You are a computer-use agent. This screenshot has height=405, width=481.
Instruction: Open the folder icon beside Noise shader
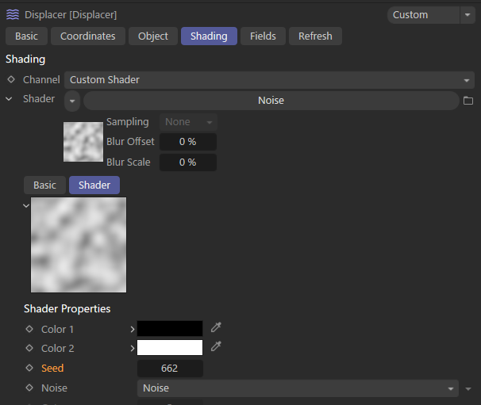coord(468,101)
